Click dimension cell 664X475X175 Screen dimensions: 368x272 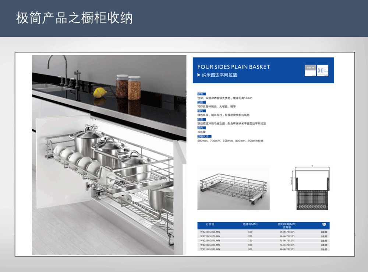[287, 236]
